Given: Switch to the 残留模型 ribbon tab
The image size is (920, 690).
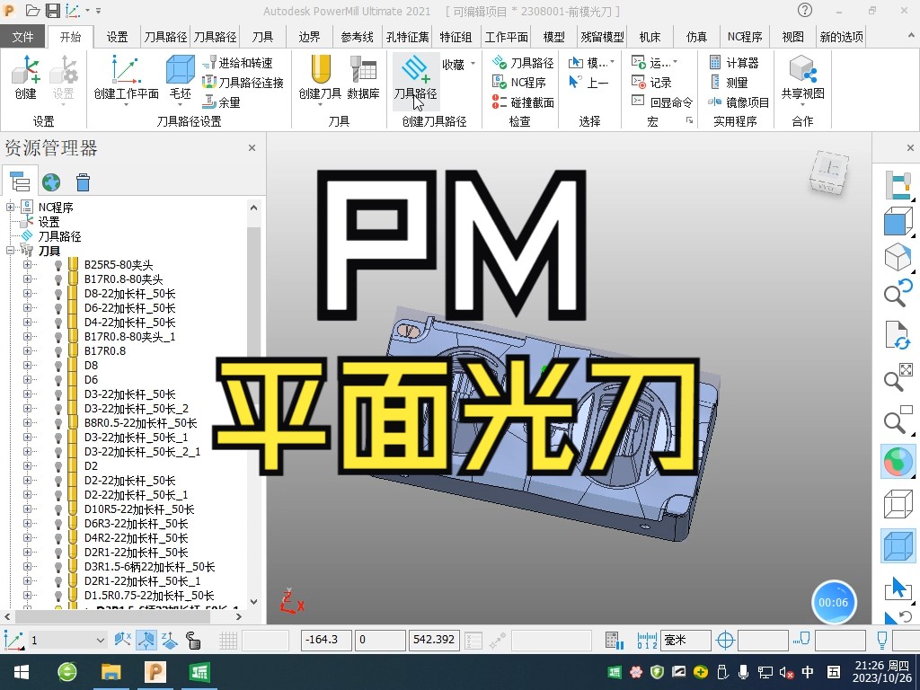Looking at the screenshot, I should [602, 37].
